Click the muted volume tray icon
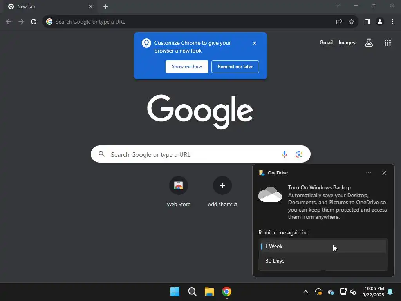This screenshot has height=301, width=401. (x=353, y=292)
